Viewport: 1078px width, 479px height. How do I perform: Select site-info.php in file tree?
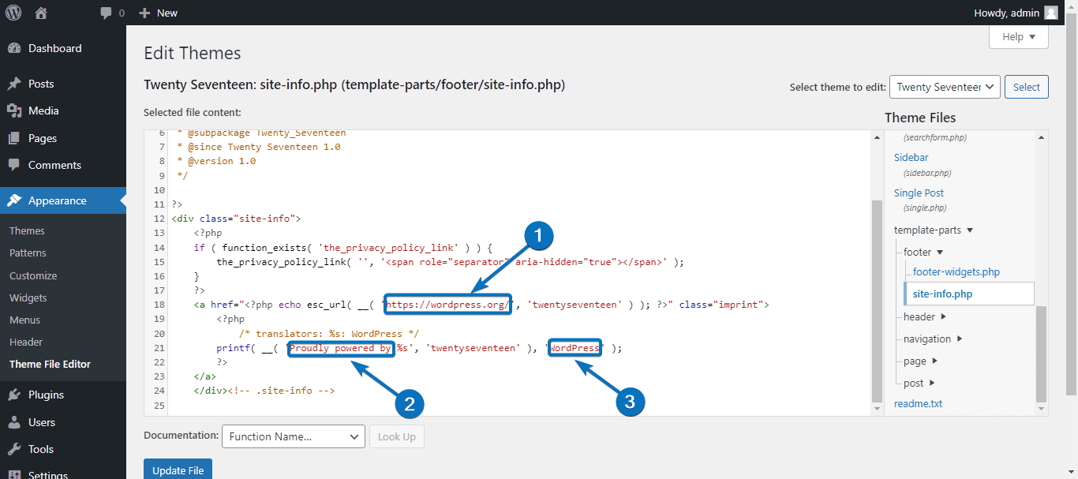pyautogui.click(x=968, y=294)
